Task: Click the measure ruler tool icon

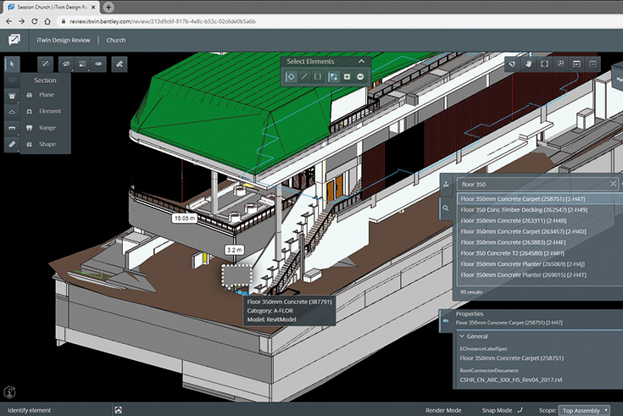Action: click(13, 145)
